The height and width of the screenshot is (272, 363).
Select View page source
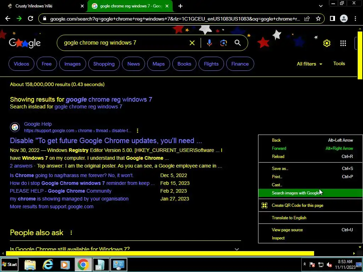(311, 230)
